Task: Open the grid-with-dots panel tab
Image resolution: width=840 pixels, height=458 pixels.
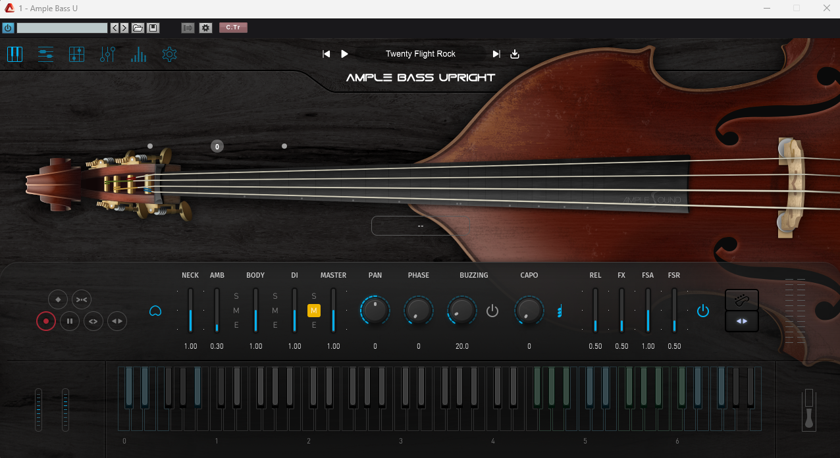Action: click(77, 54)
